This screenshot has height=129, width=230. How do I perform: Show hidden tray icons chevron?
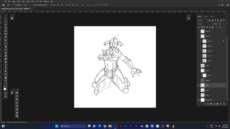point(207,126)
